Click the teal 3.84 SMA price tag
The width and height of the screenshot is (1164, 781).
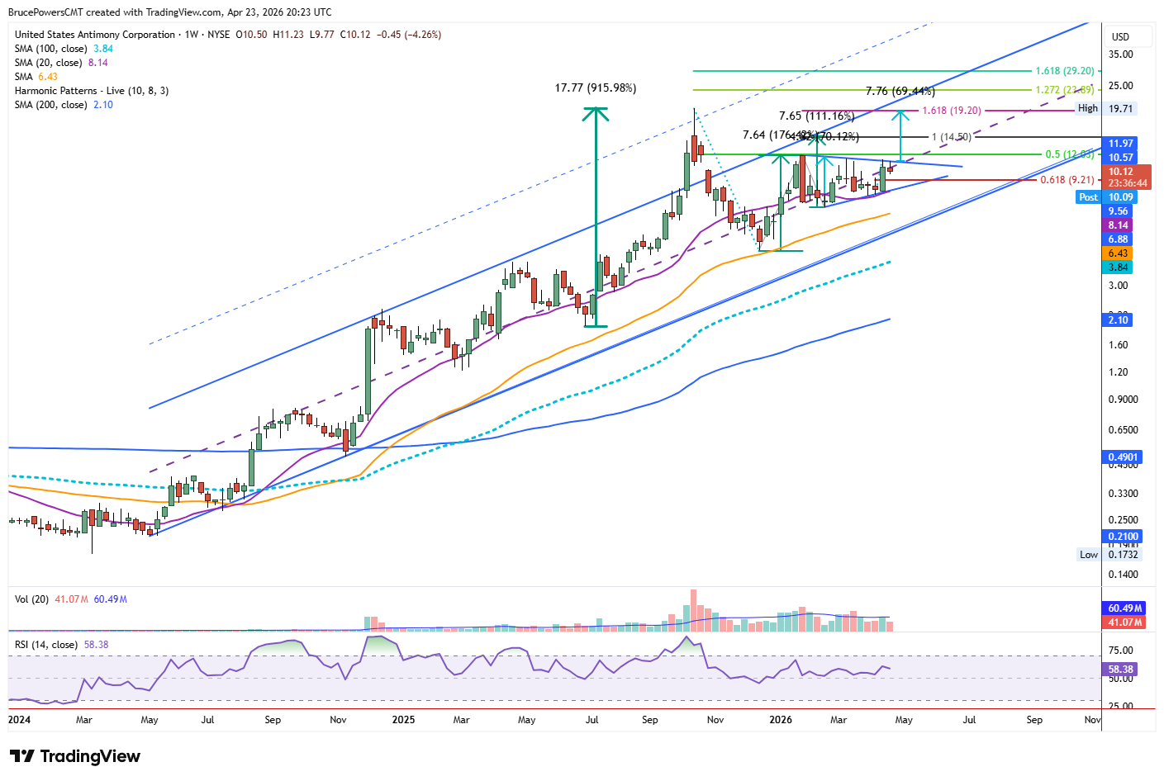pos(1119,267)
